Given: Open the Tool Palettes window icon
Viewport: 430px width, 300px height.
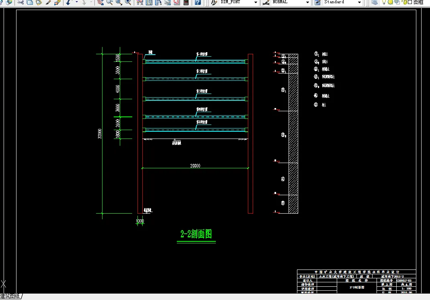Looking at the screenshot, I should tap(158, 2).
